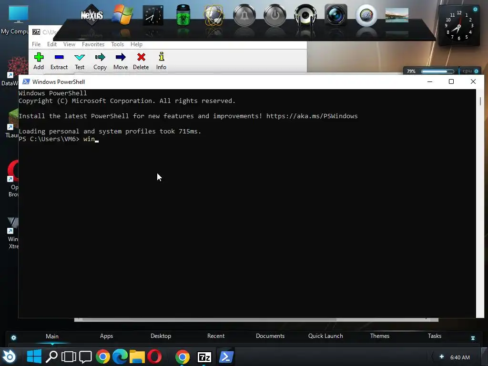Click the gauge meter icon in dock
This screenshot has height=366, width=488.
[x=366, y=15]
